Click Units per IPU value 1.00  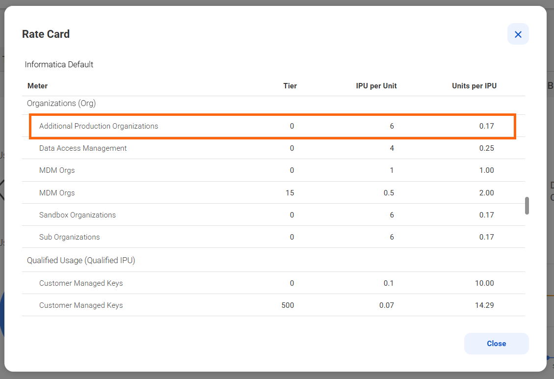click(486, 170)
